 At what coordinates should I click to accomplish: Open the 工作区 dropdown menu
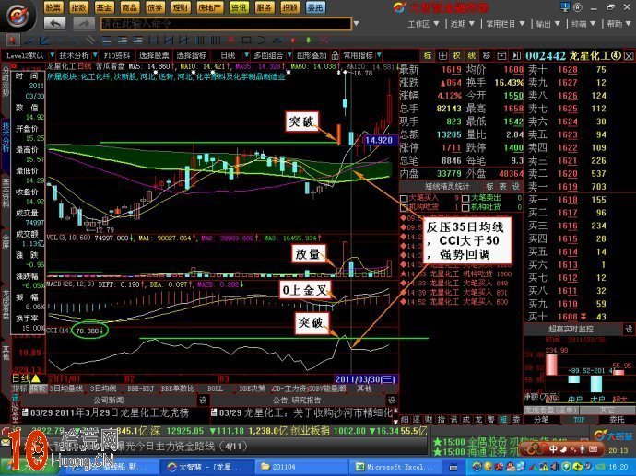click(x=424, y=24)
